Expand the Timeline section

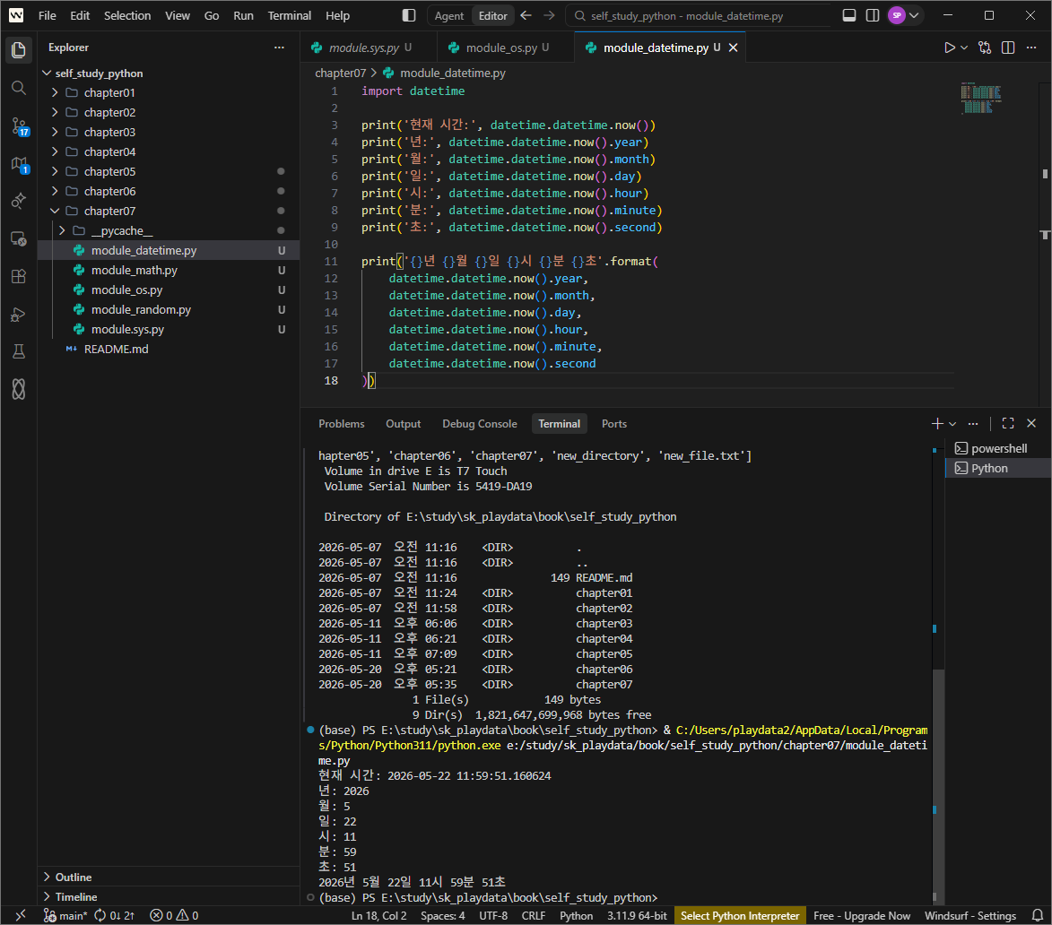click(x=76, y=897)
